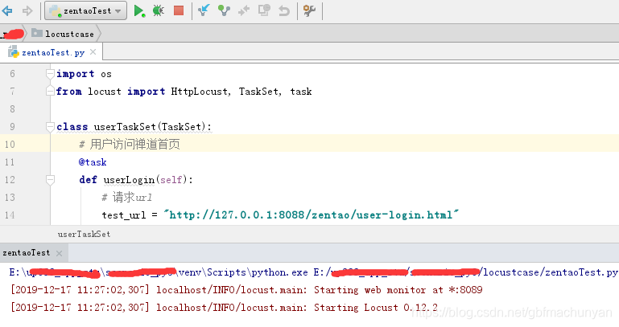
Task: Click the '# 用户访问禅道首页' comment
Action: (x=130, y=145)
